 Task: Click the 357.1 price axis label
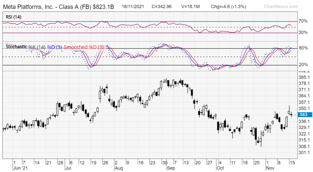pyautogui.click(x=304, y=102)
